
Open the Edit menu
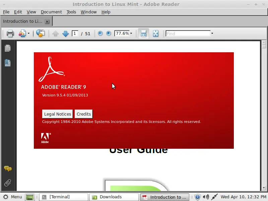point(18,12)
